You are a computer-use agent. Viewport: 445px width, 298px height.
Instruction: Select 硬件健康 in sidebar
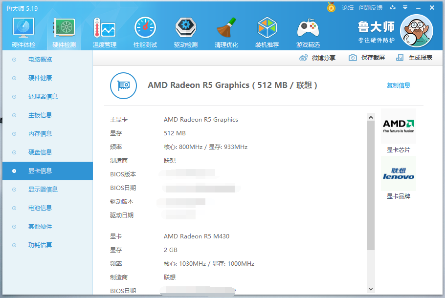point(48,78)
